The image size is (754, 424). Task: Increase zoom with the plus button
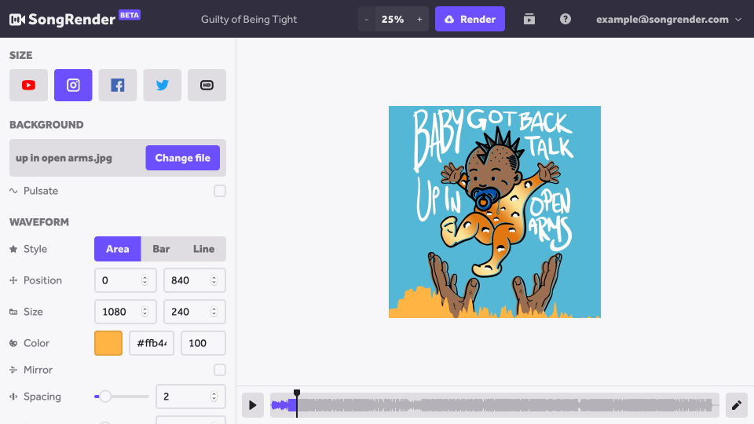(419, 19)
